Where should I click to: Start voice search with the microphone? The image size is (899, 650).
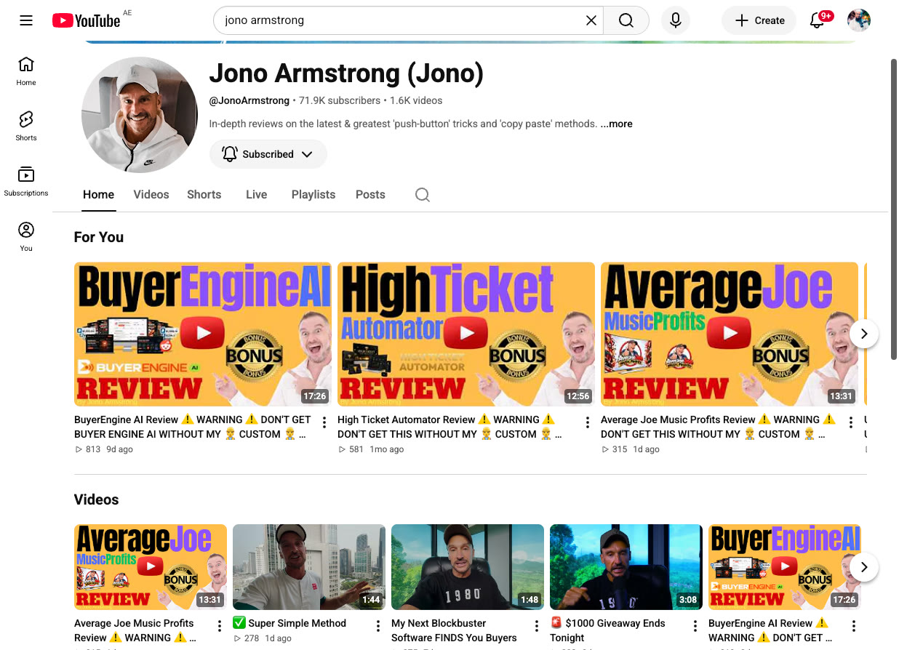[676, 20]
